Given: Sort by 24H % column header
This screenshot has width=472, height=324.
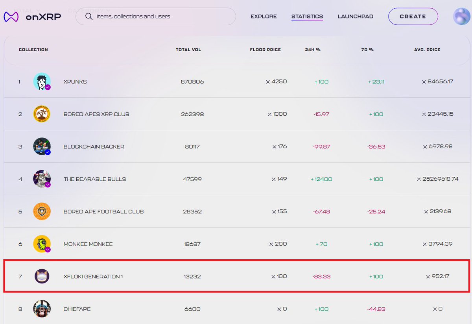Looking at the screenshot, I should [x=313, y=50].
